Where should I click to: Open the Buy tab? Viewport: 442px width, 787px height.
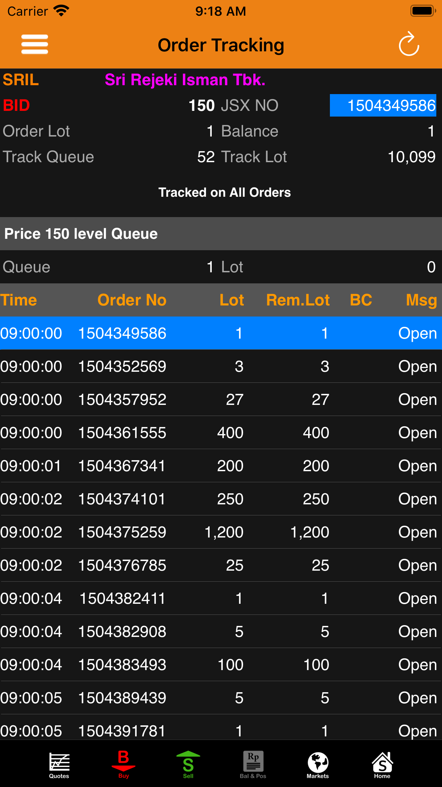click(123, 765)
